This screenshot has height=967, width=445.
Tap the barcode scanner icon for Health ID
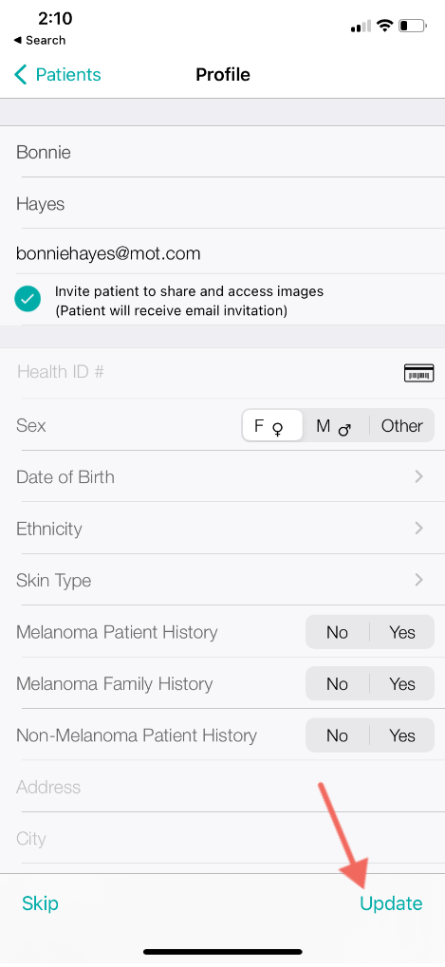tap(418, 373)
